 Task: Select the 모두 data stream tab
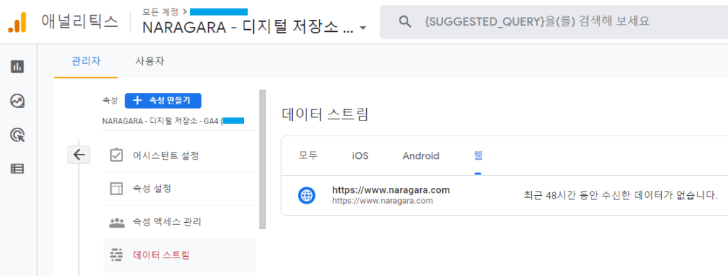(309, 155)
